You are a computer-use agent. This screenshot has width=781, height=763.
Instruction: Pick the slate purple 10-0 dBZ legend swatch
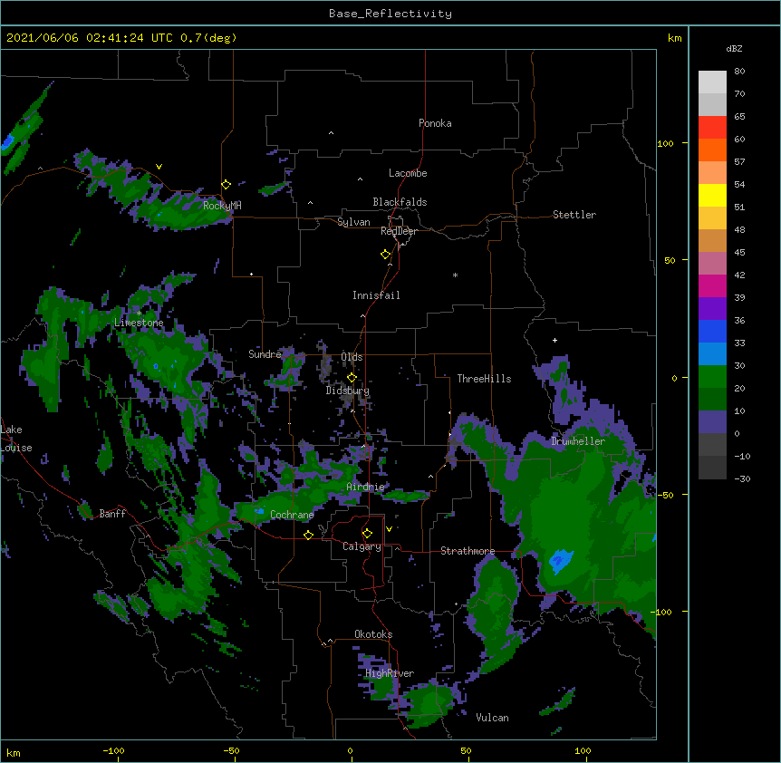712,422
